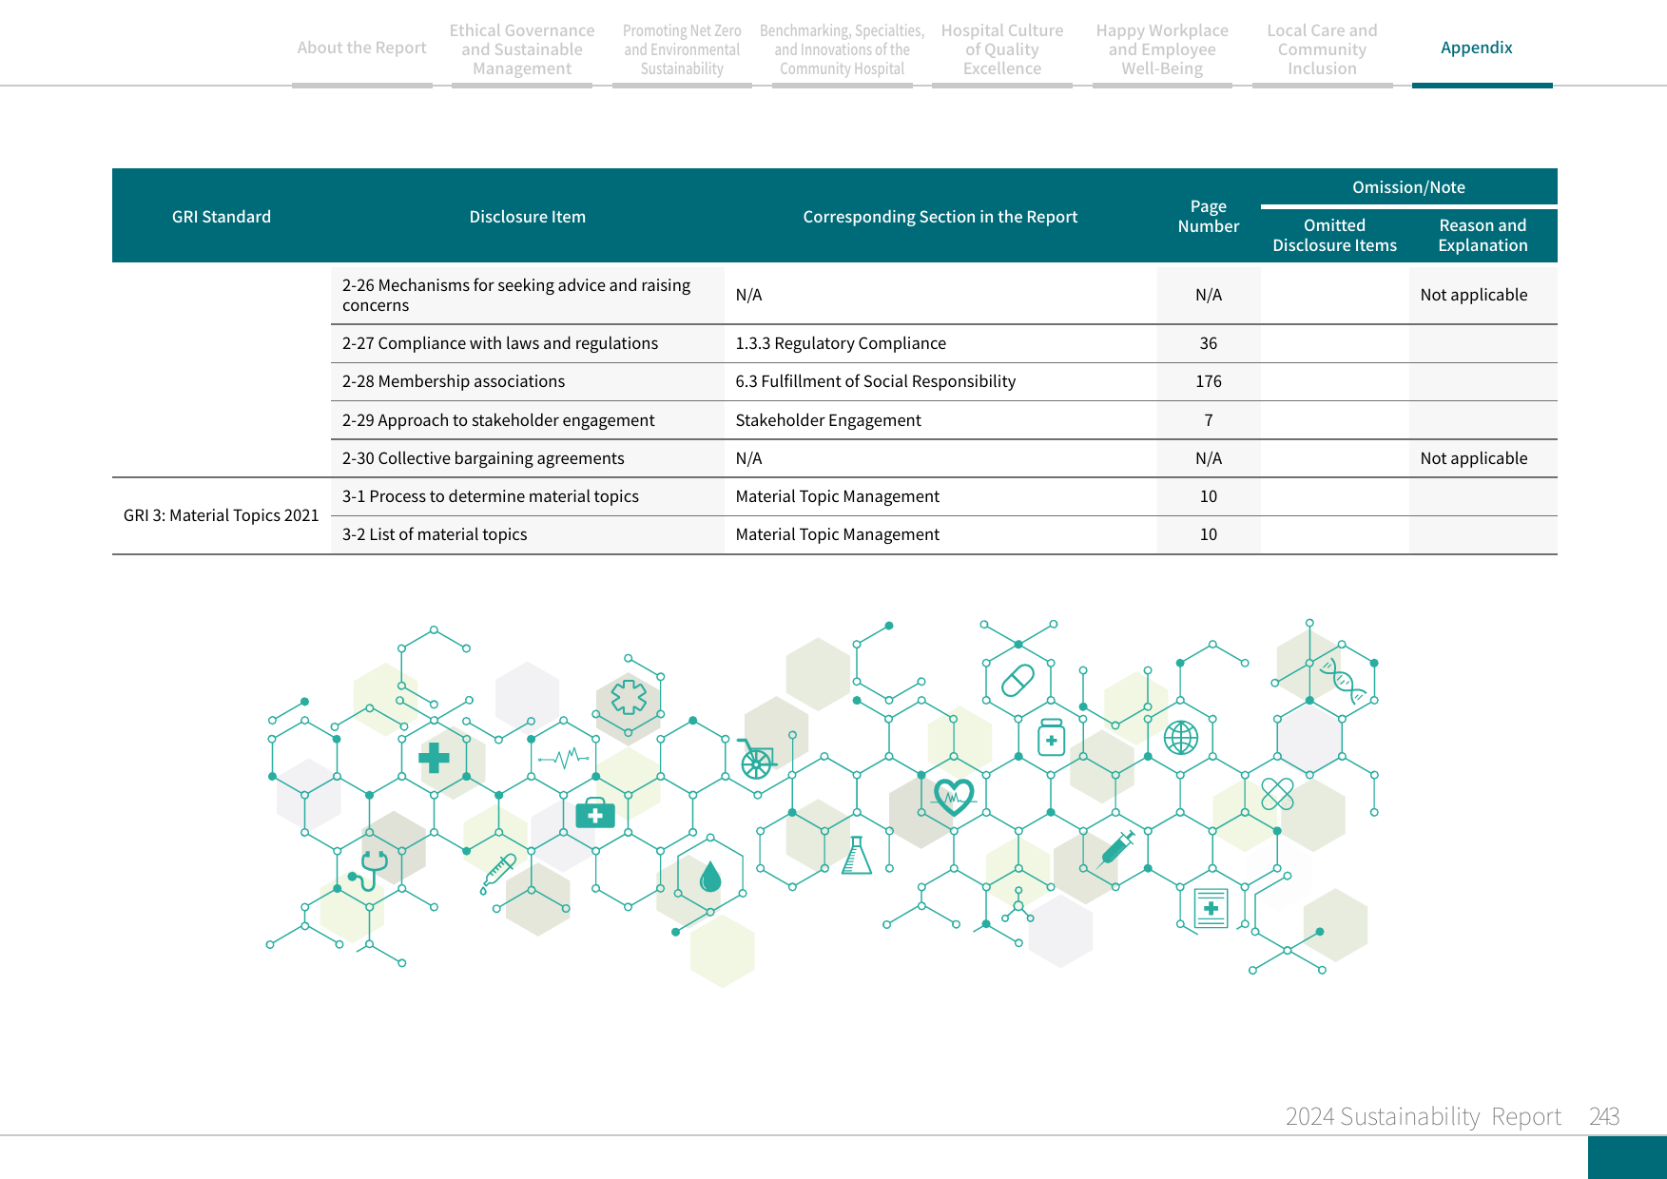Select 1.3.3 Regulatory Compliance section text
1667x1179 pixels.
pos(841,343)
